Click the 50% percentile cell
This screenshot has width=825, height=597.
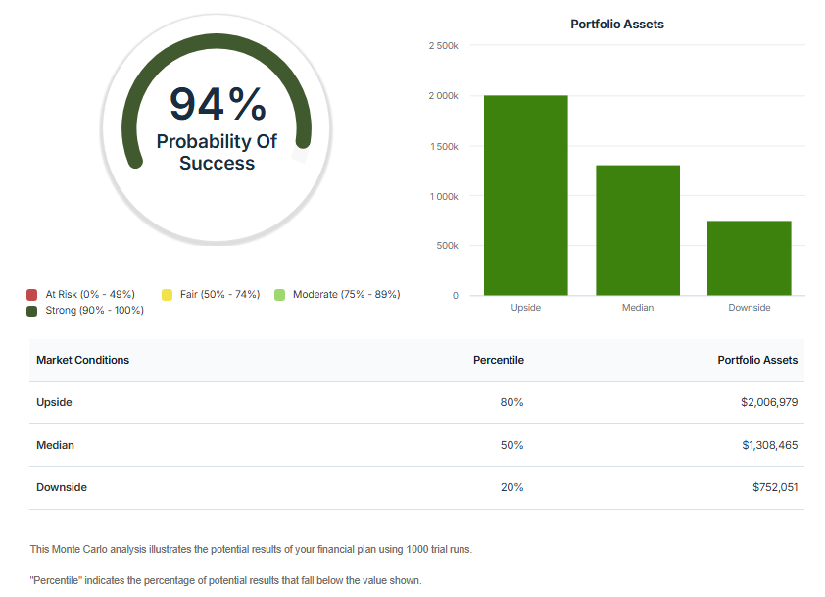click(x=511, y=445)
